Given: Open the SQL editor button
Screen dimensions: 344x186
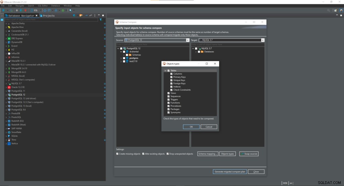Looking at the screenshot, I should point(34,10).
